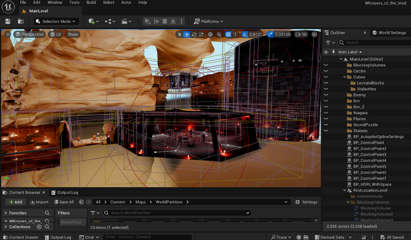This screenshot has width=411, height=240.
Task: Choose the Select objects cursor tool
Action: point(180,34)
